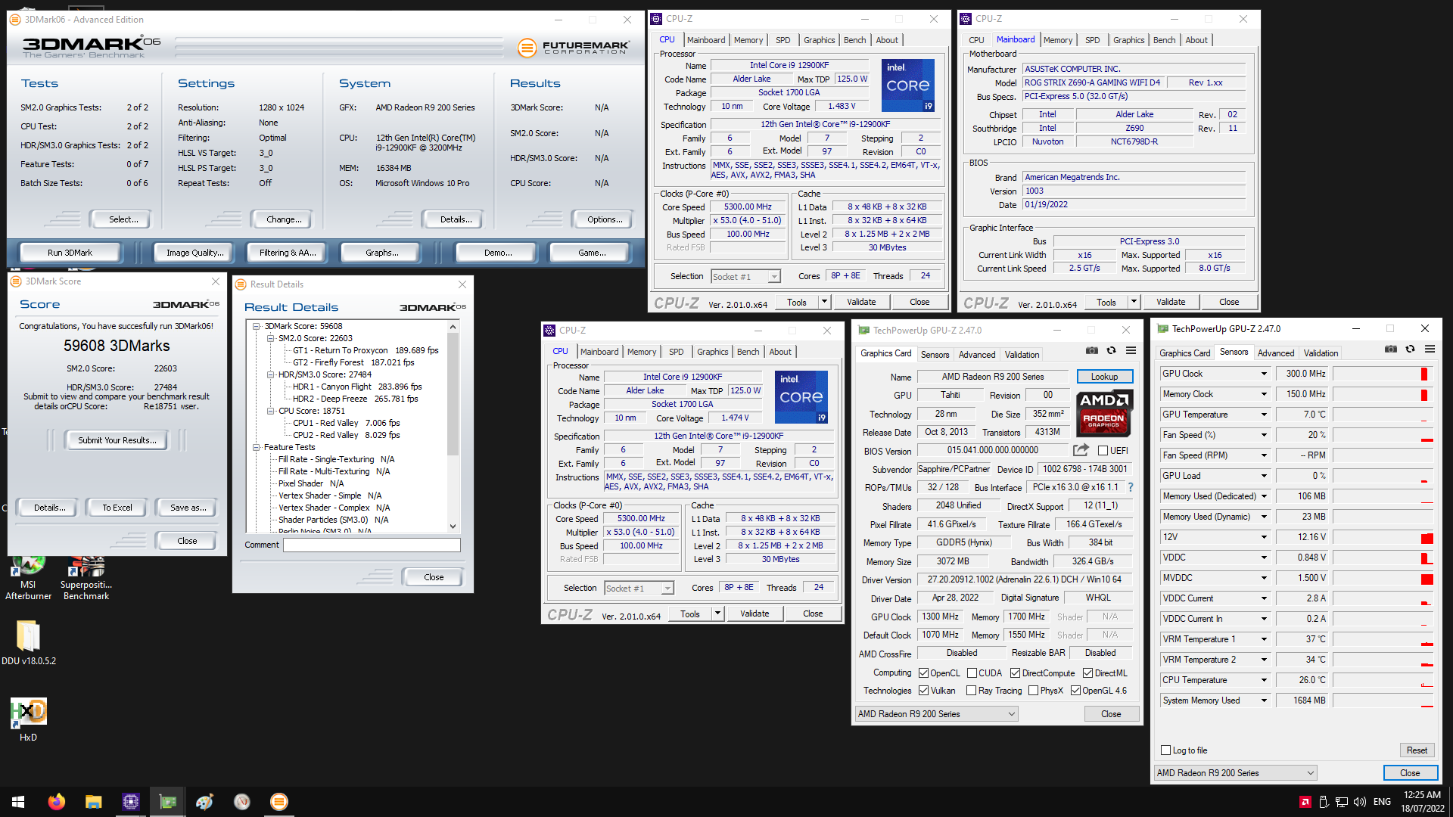Click camera icon in GPU-Z Sensors window
This screenshot has height=817, width=1453.
[1391, 349]
